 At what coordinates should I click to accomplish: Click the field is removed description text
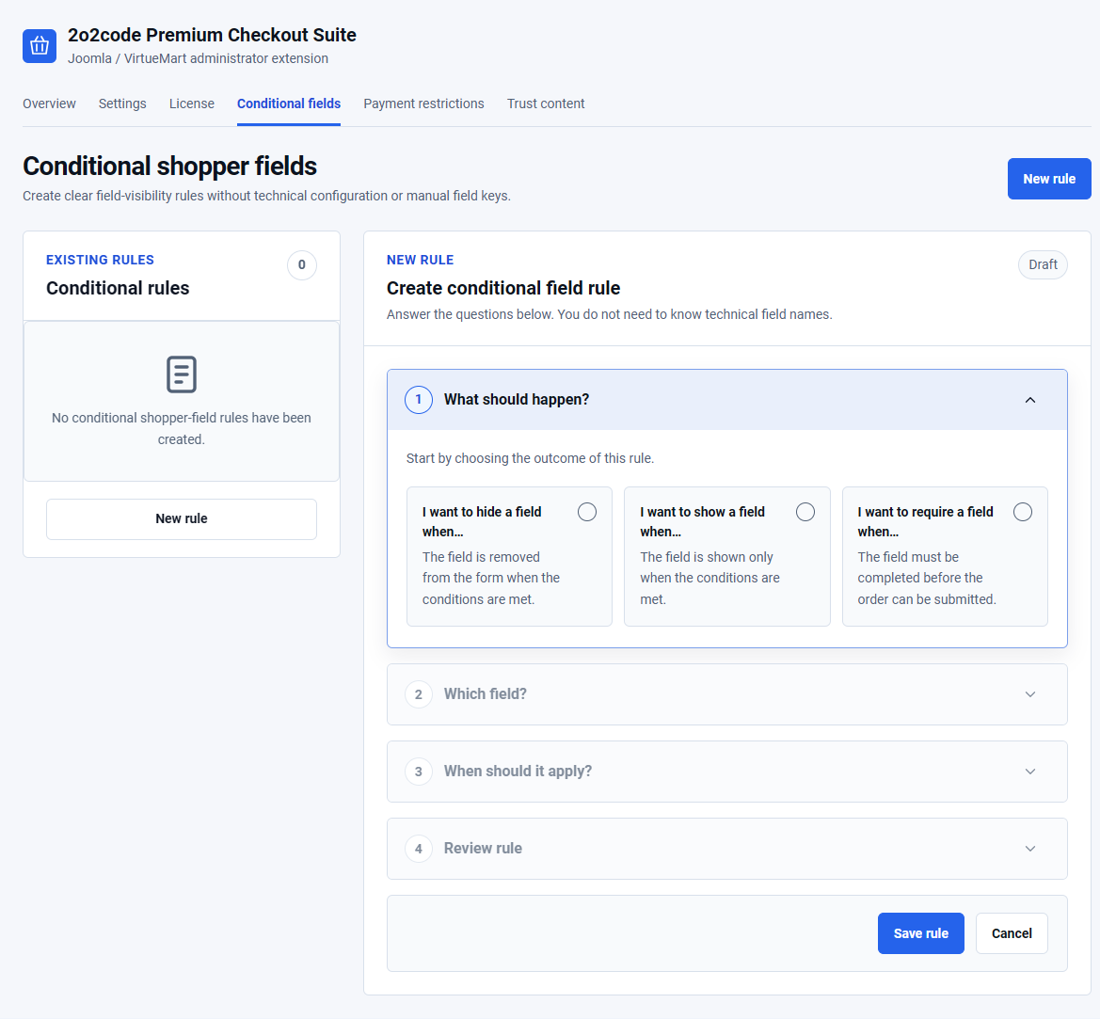click(491, 578)
